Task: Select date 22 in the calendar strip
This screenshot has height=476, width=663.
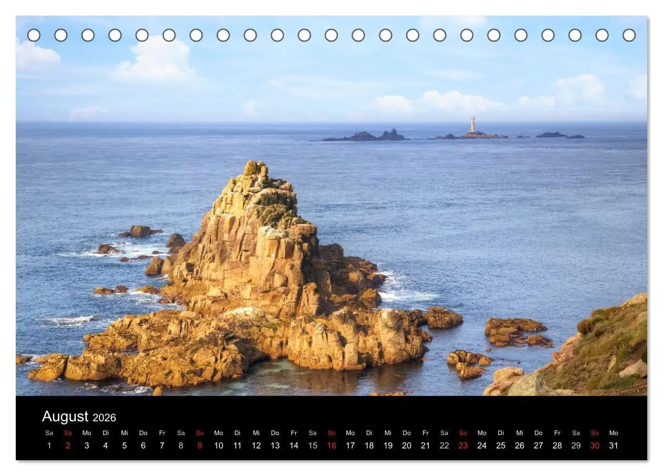Action: coord(444,445)
